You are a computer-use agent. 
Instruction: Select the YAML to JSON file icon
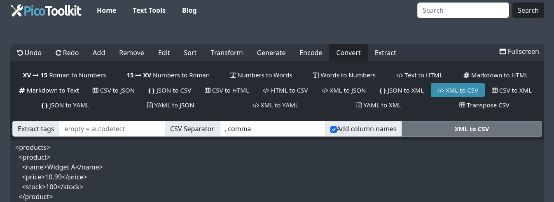(150, 105)
